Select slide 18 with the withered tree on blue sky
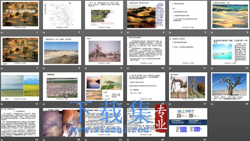250x141 pixels. tap(230, 87)
